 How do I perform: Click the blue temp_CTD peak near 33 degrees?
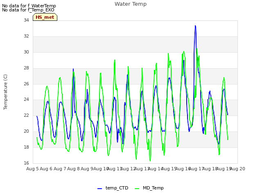195,26
